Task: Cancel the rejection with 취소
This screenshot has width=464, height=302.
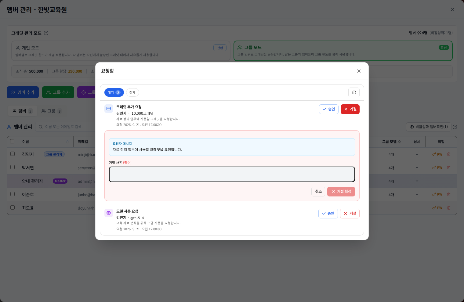Action: tap(318, 192)
